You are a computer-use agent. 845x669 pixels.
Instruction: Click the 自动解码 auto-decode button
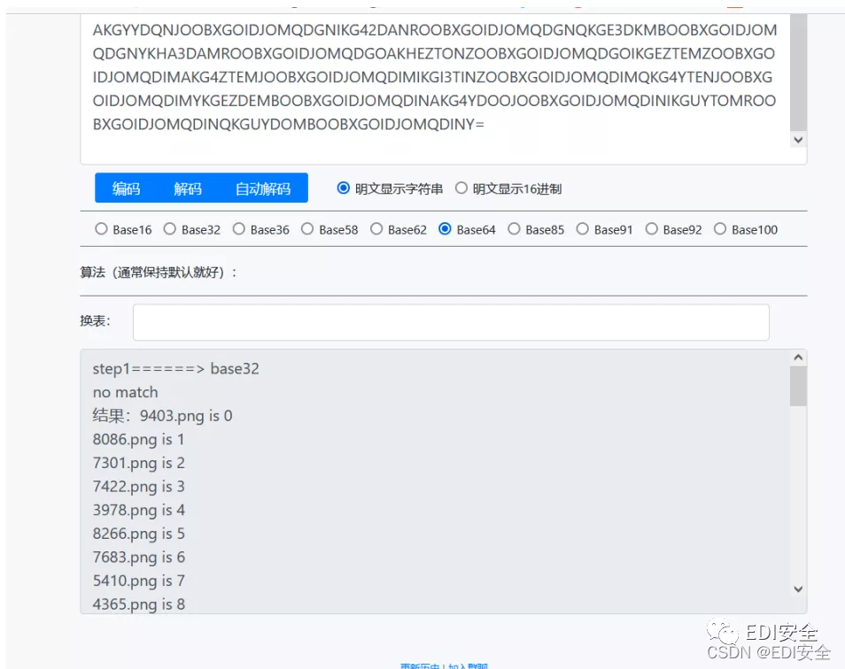(263, 188)
